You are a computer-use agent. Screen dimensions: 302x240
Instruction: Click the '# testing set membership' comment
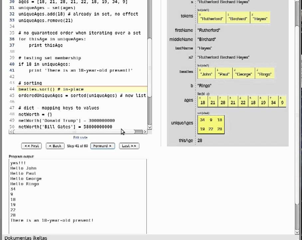pyautogui.click(x=50, y=58)
